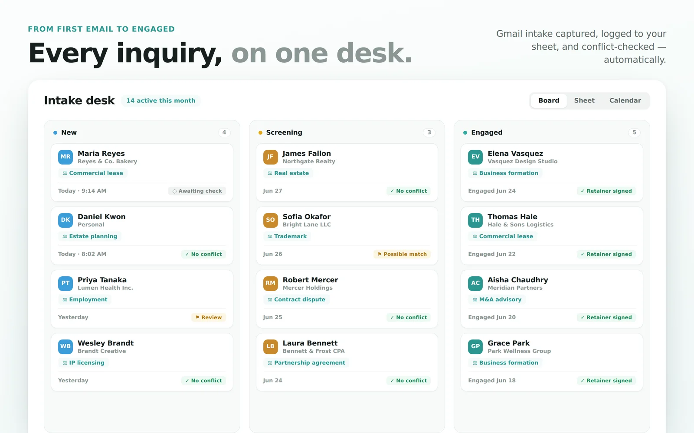Click Thomas Hale's Retainer signed badge
Screen dimensions: 694x433
click(x=606, y=254)
